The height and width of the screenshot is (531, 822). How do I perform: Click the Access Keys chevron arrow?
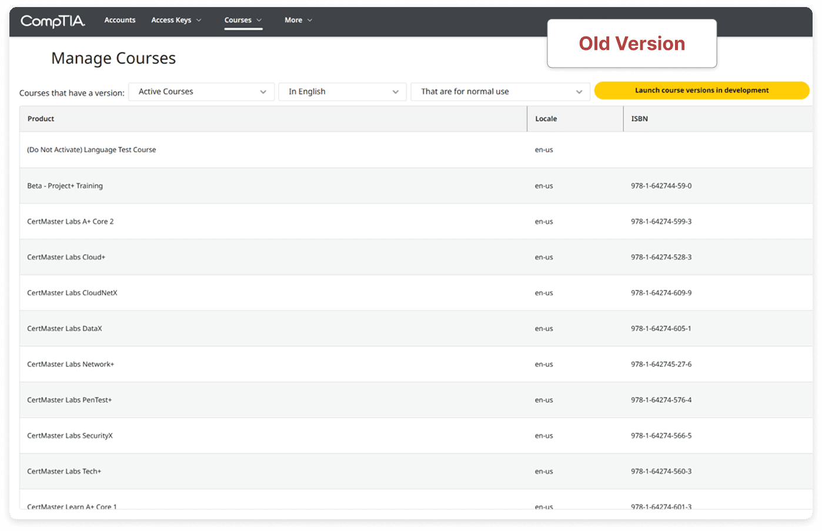(199, 20)
